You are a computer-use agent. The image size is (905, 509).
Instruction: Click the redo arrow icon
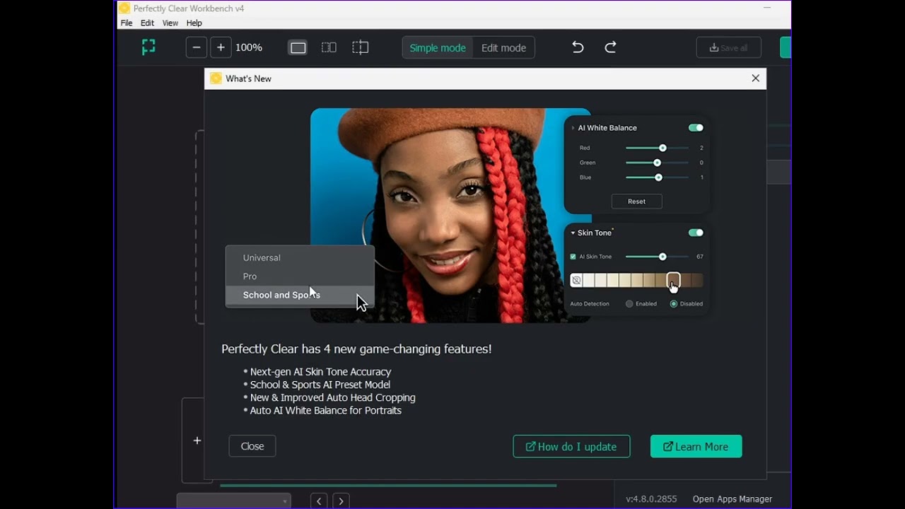pos(611,47)
